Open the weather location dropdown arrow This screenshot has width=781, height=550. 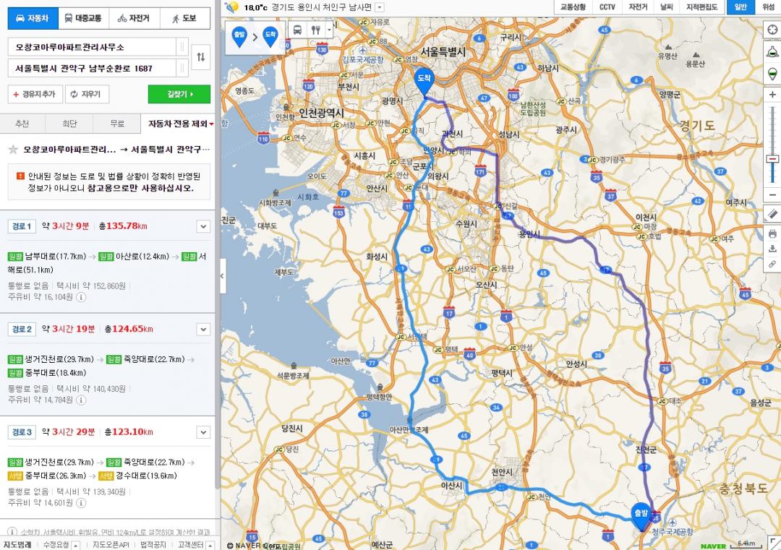(380, 7)
